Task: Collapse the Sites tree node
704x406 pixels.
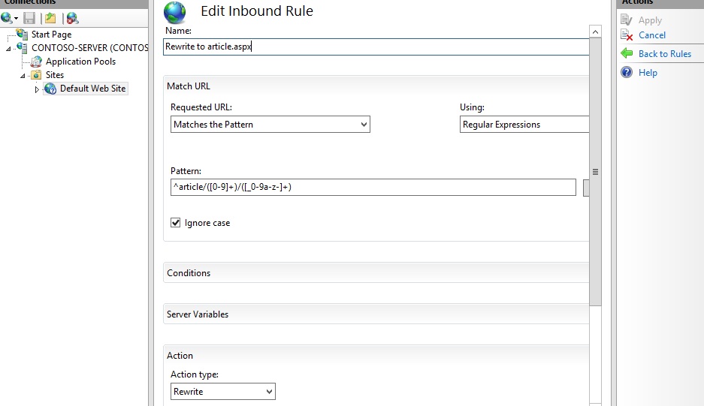Action: pyautogui.click(x=23, y=76)
